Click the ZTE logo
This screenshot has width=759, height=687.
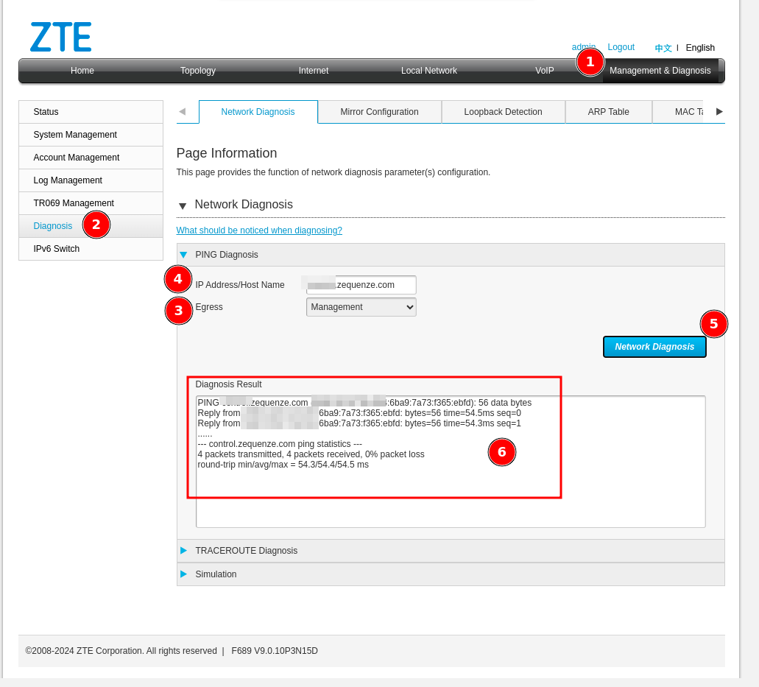point(60,37)
